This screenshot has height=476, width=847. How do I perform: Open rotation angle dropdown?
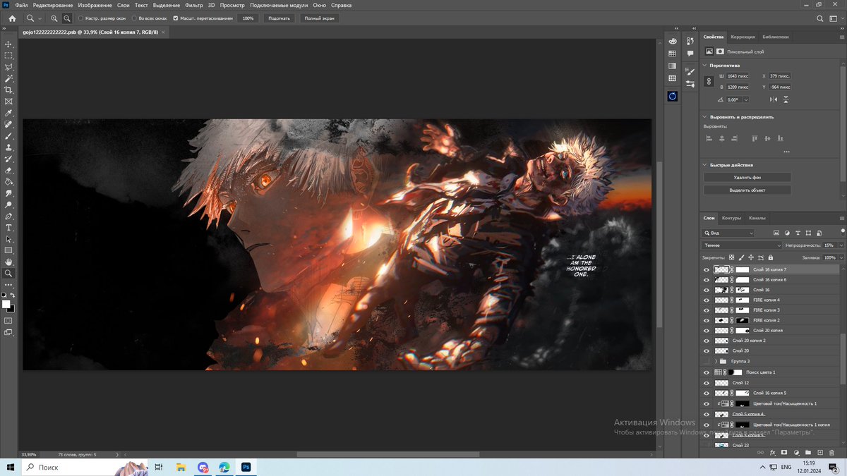click(x=746, y=99)
